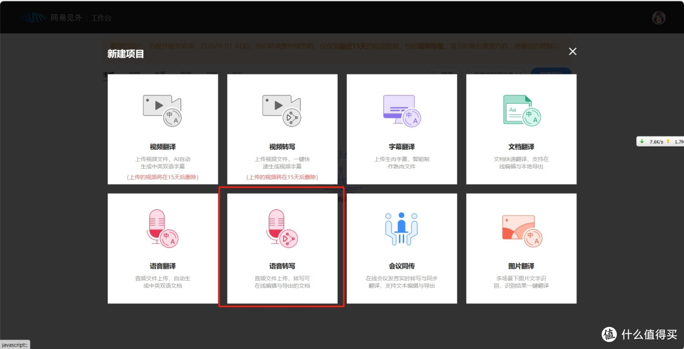The height and width of the screenshot is (349, 684).
Task: Click 视频翻译 description about AI双语字幕
Action: pos(163,163)
